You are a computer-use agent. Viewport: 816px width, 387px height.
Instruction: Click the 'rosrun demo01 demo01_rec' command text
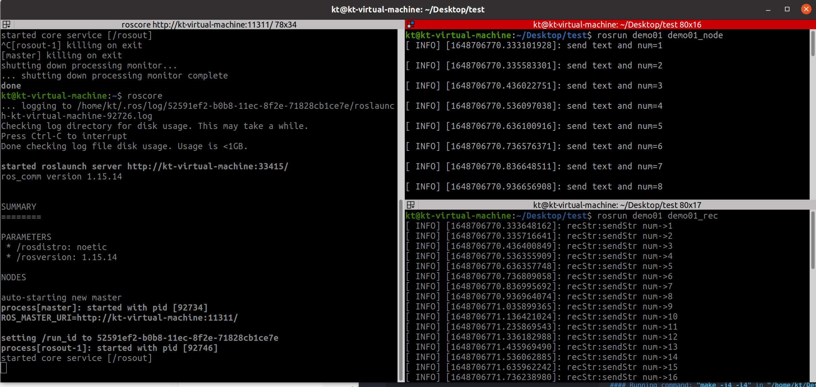point(657,216)
